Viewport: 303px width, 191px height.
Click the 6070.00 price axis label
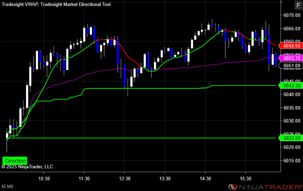click(292, 15)
